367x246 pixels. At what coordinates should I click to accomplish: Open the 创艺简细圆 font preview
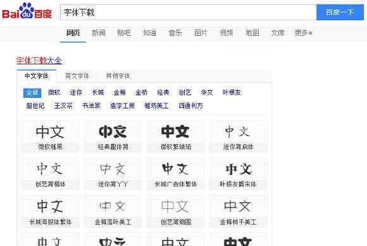(x=176, y=211)
